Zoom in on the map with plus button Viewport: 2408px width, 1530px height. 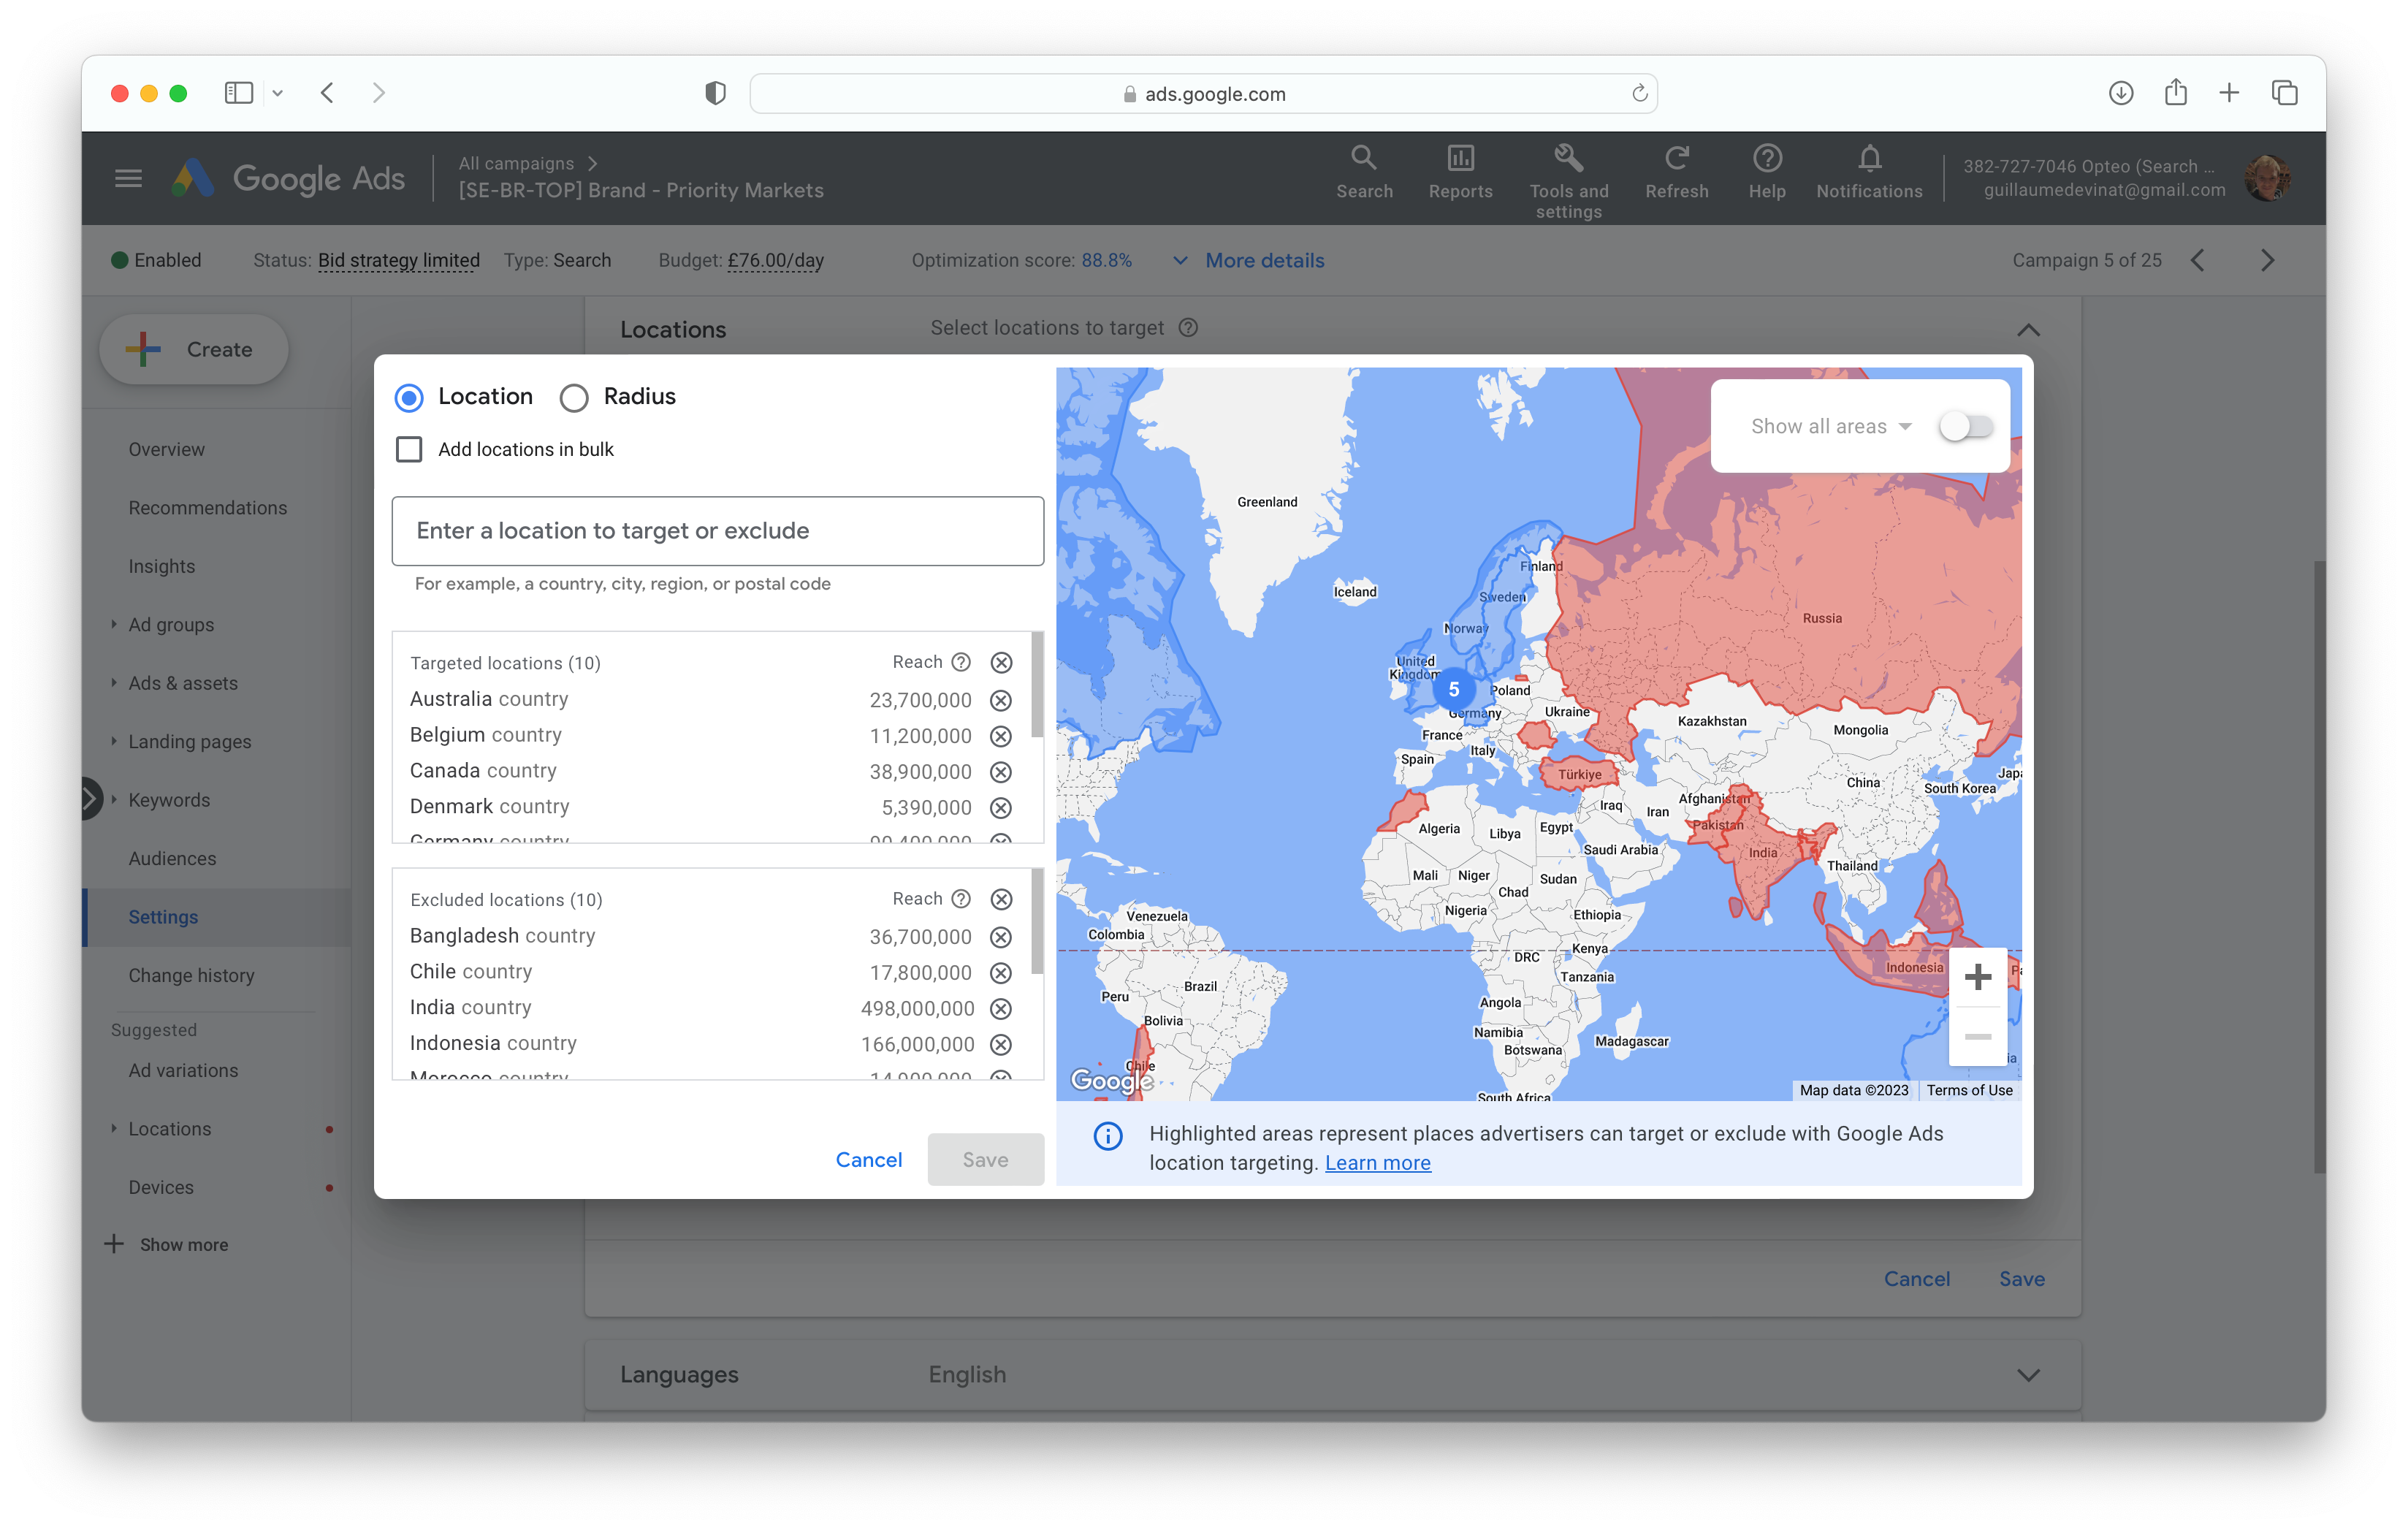tap(1977, 977)
